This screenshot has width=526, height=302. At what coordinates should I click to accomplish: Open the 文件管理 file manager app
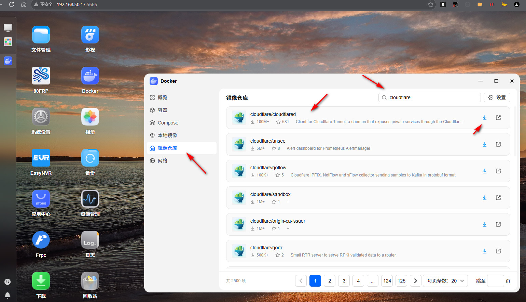[41, 35]
